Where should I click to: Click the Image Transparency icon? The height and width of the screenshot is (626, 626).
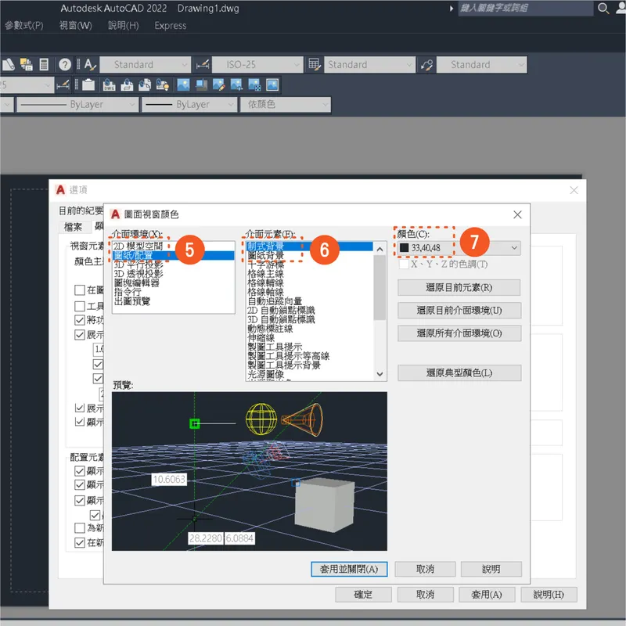tap(254, 85)
